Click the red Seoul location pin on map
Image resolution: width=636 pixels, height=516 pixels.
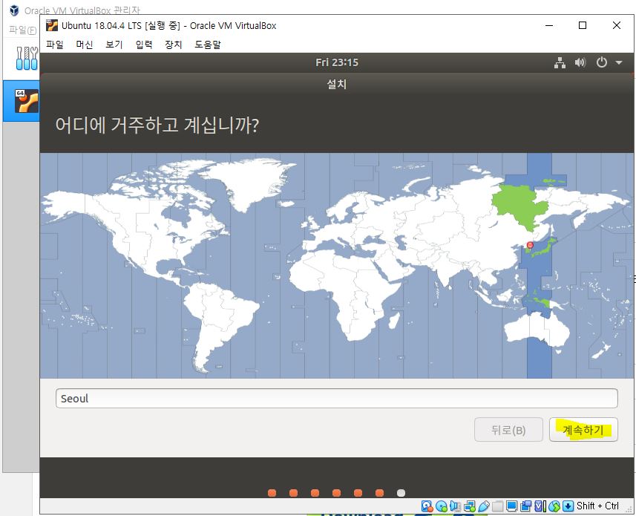tap(530, 246)
